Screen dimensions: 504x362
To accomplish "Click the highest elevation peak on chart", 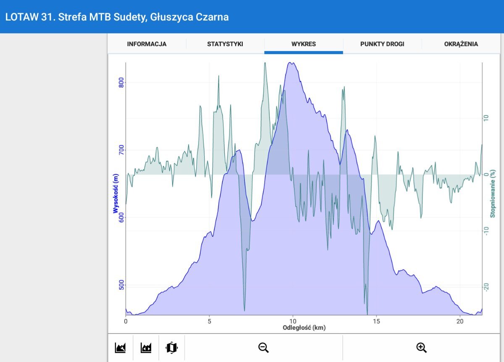I will (x=291, y=63).
